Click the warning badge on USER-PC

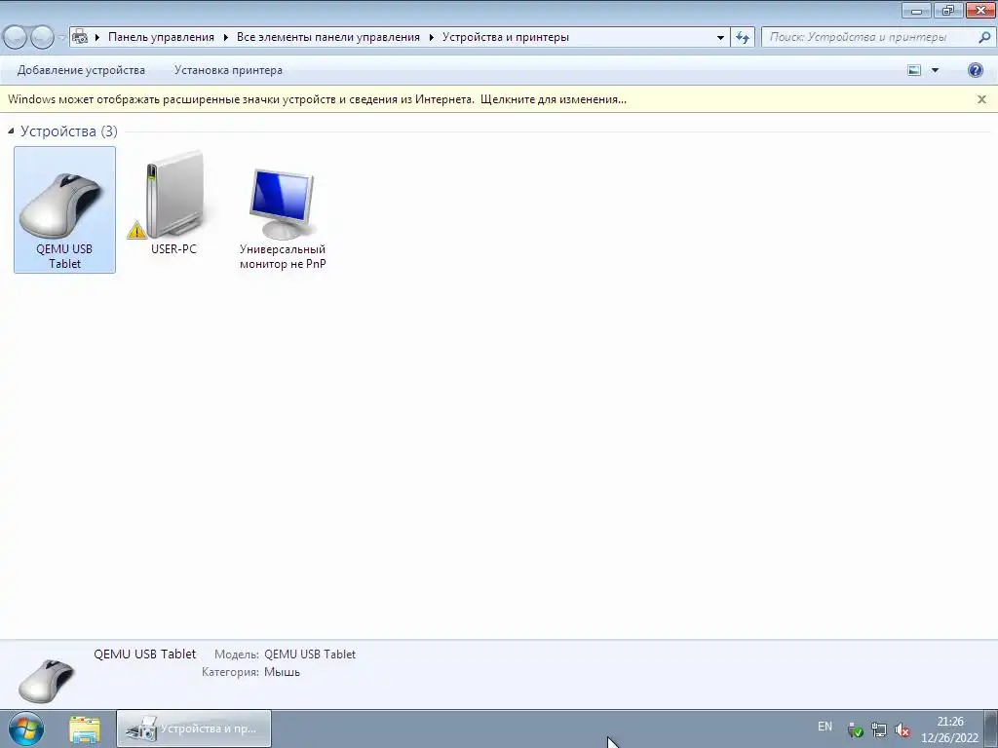136,230
